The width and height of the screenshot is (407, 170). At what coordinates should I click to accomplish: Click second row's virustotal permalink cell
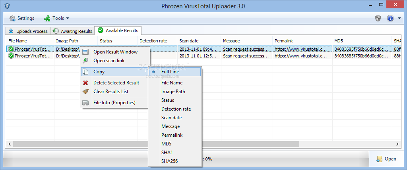[x=302, y=55]
